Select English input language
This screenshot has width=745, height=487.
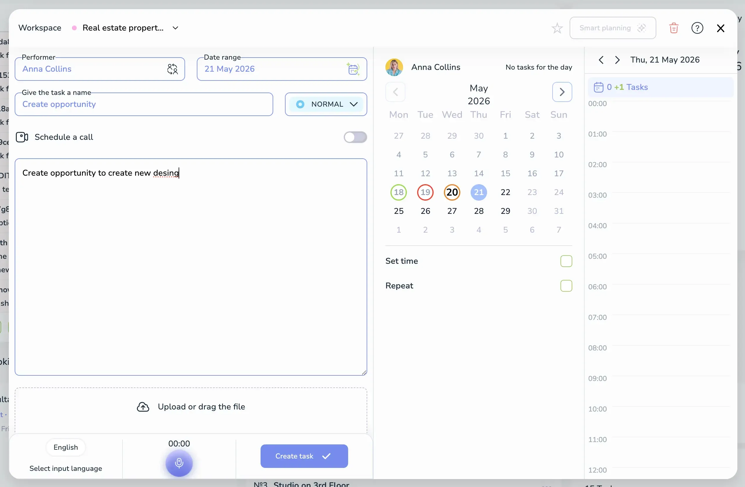click(x=66, y=447)
